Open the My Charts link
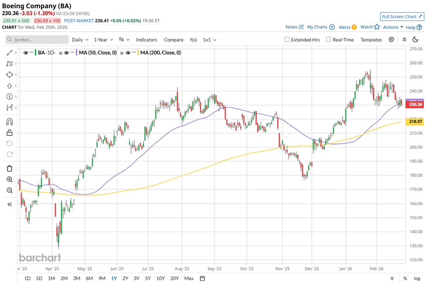Image resolution: width=428 pixels, height=291 pixels. tap(321, 27)
